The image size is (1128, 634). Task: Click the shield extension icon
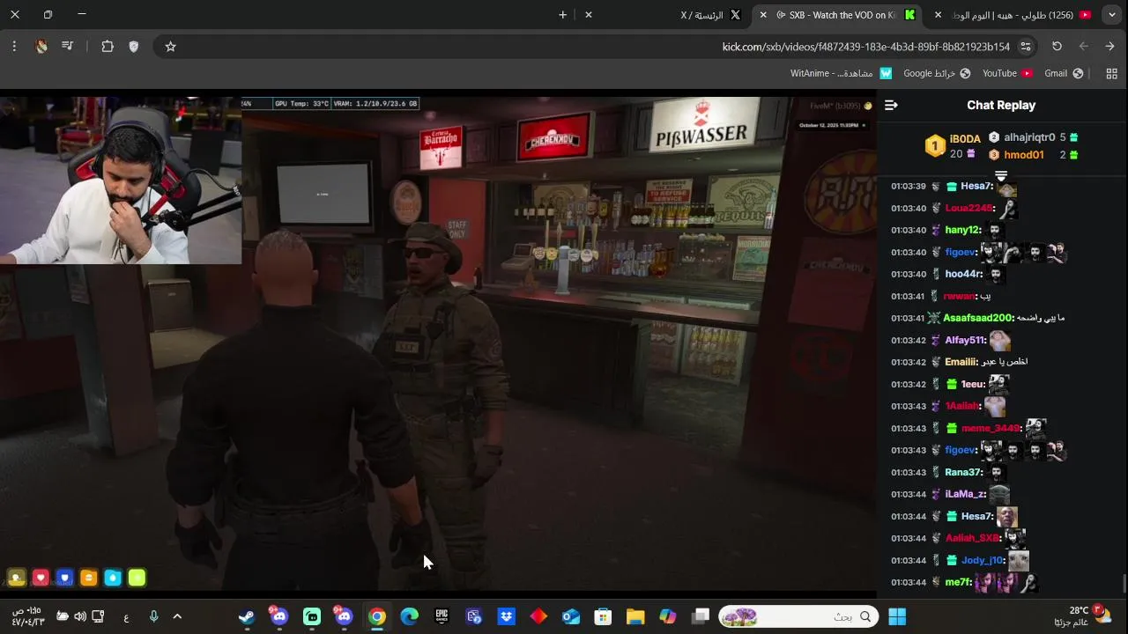(x=134, y=47)
